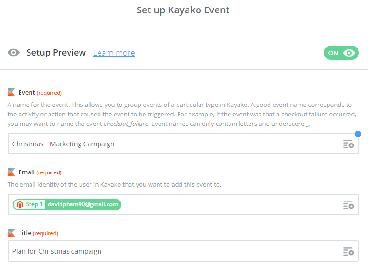Viewport: 368px width, 268px height.
Task: Click the Event field label
Action: coord(26,93)
